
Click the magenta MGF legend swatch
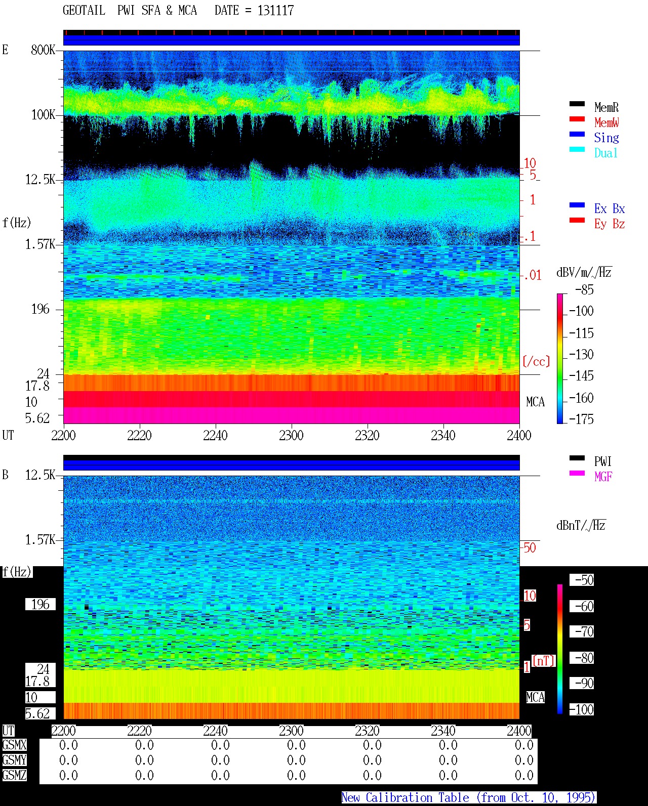pos(577,474)
